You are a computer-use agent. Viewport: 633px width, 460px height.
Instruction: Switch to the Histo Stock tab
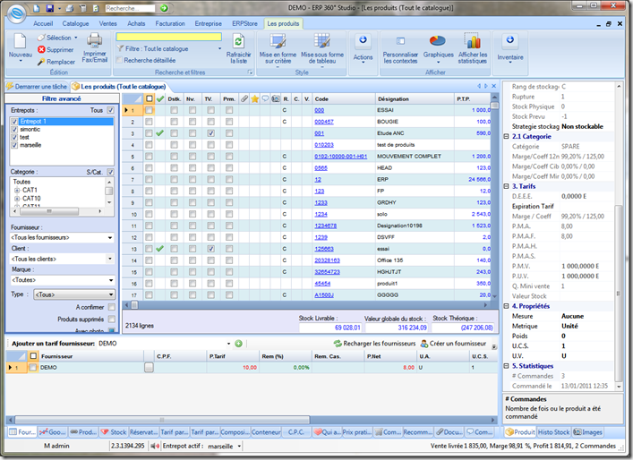553,432
